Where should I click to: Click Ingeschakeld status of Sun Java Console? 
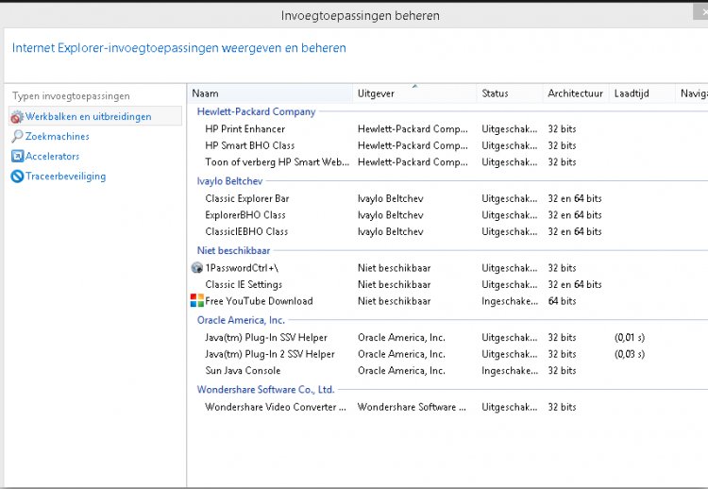510,371
